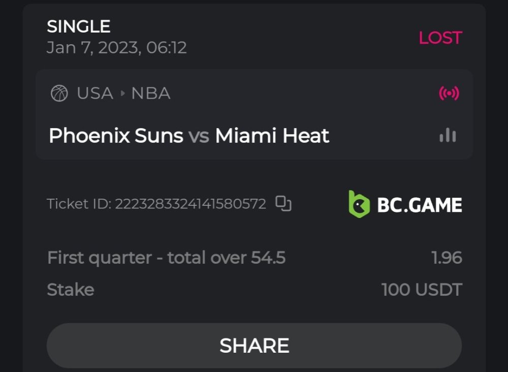Screen dimensions: 508x372
Task: Click First quarter total over 54.5 market
Action: (x=166, y=258)
